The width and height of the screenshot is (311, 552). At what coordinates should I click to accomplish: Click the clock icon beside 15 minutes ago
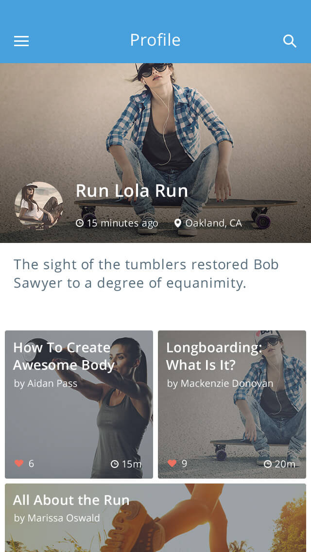point(80,224)
